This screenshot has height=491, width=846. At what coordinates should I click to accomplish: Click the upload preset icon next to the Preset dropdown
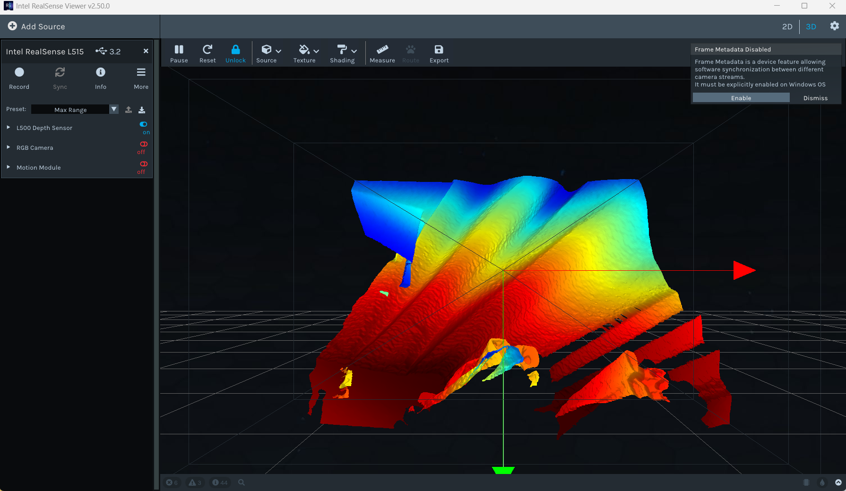(128, 109)
